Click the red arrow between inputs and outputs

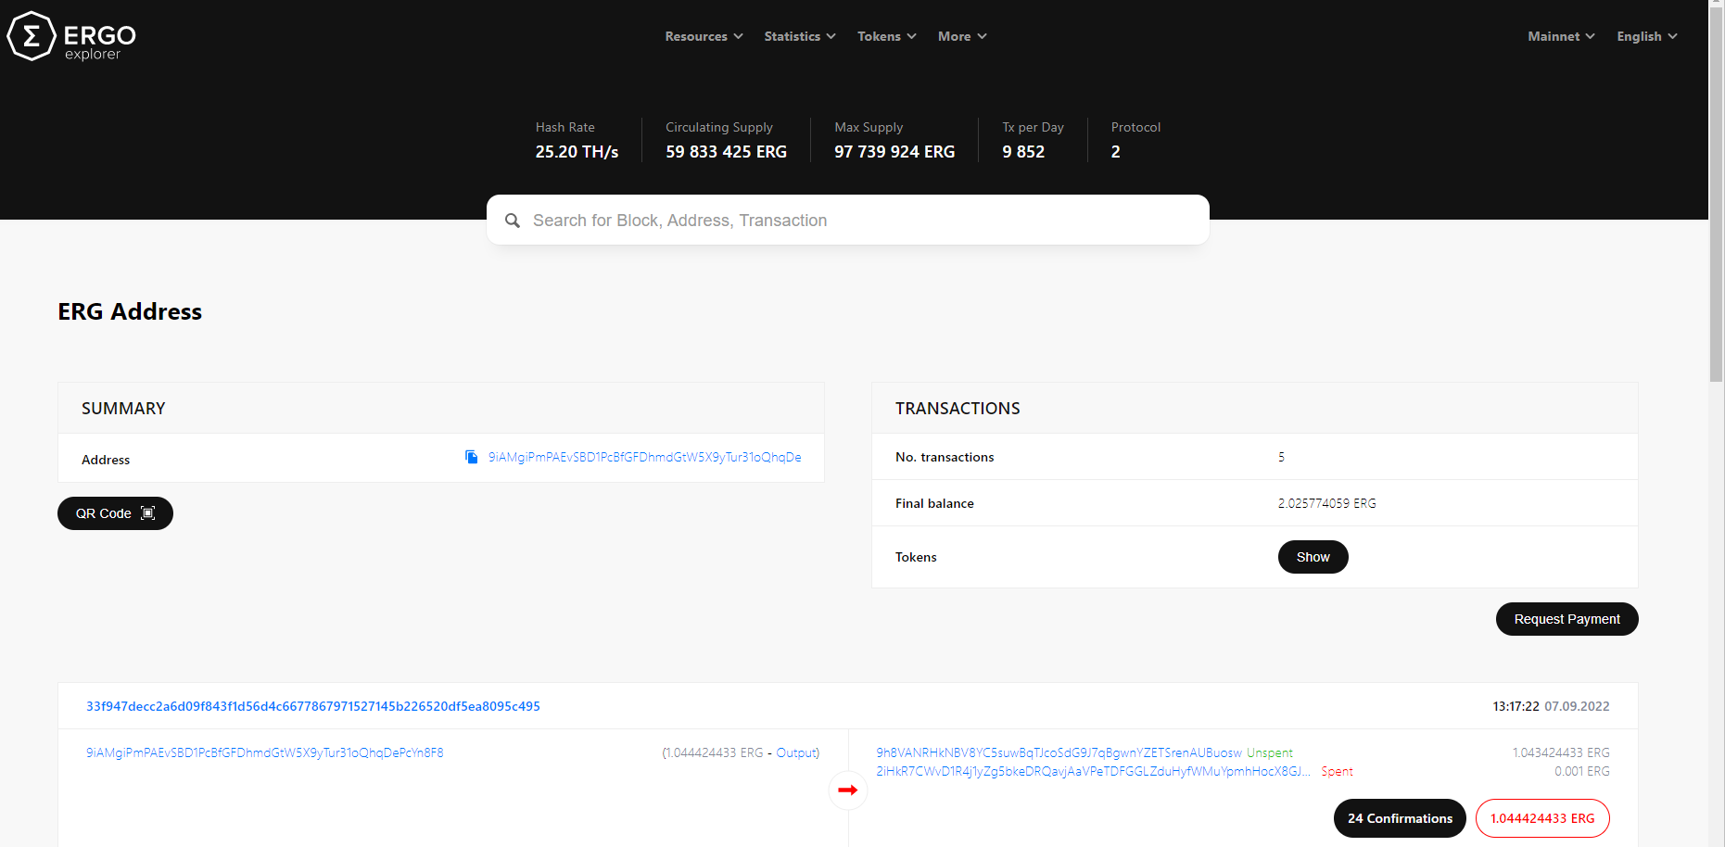tap(847, 790)
